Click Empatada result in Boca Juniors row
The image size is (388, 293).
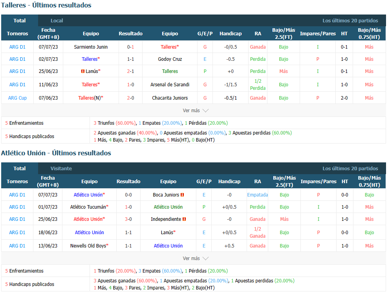coord(258,195)
